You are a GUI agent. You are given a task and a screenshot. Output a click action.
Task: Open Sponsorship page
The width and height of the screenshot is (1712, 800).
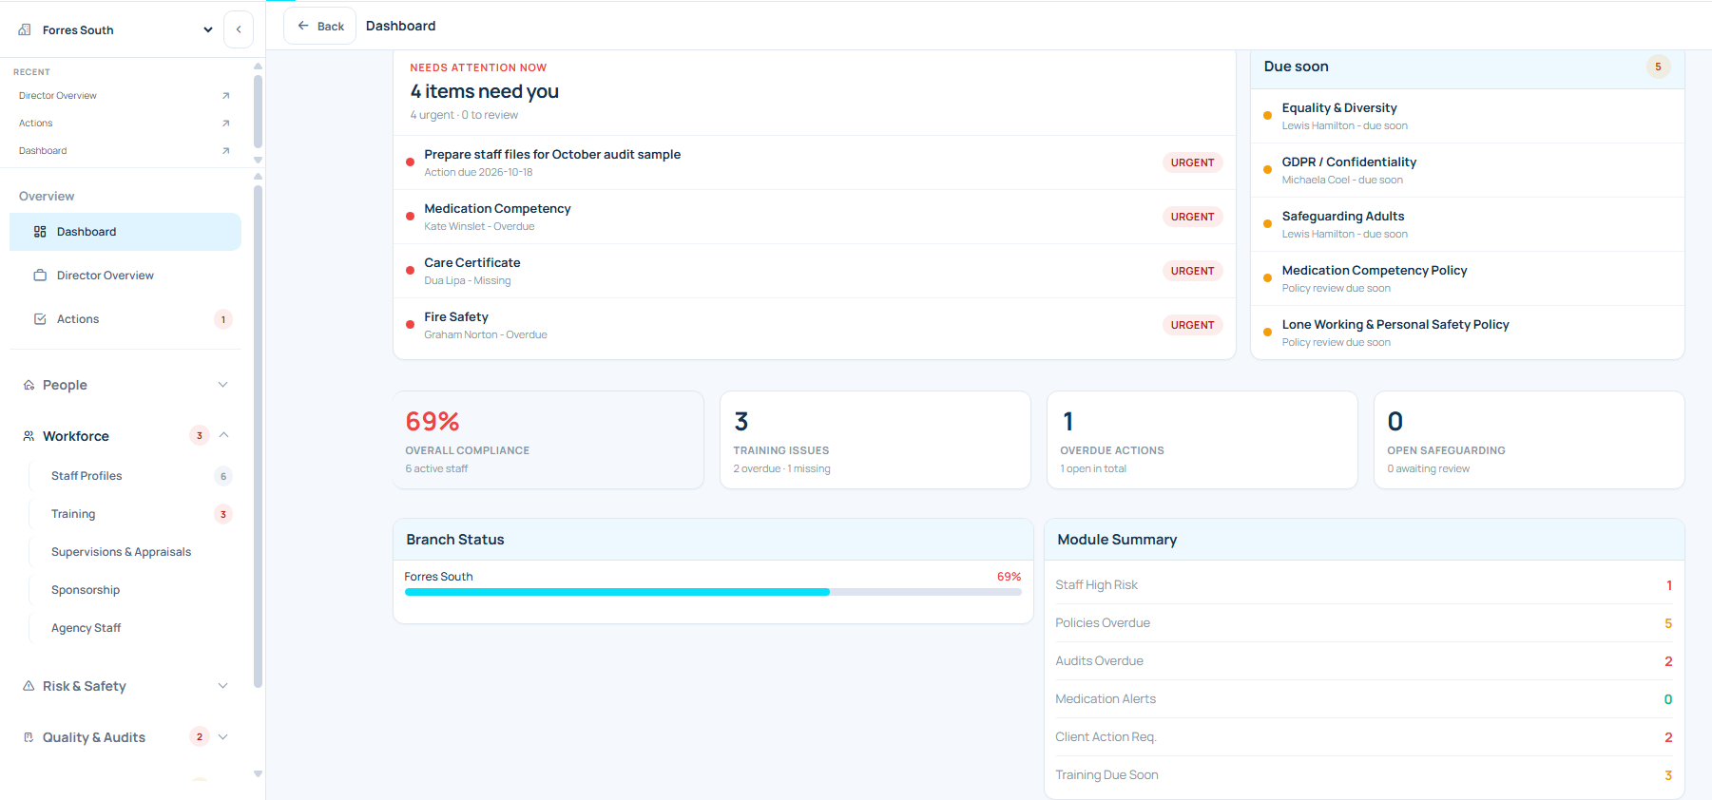[134, 590]
